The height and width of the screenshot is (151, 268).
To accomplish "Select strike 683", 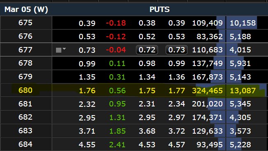I will (x=26, y=131).
